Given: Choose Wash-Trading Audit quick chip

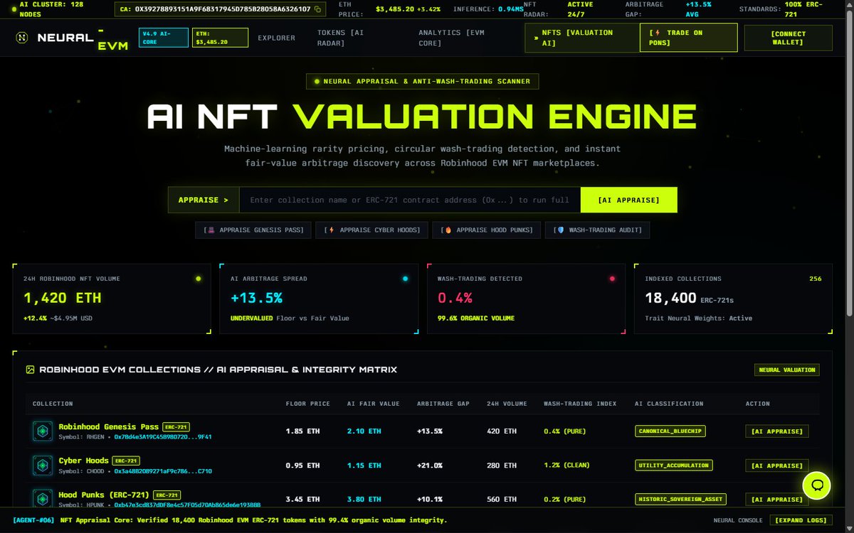Looking at the screenshot, I should click(597, 230).
